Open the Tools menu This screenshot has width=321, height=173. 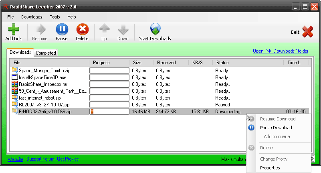point(55,17)
